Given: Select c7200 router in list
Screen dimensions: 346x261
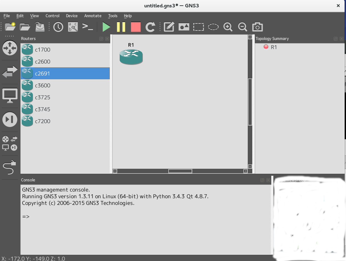Looking at the screenshot, I should 65,121.
